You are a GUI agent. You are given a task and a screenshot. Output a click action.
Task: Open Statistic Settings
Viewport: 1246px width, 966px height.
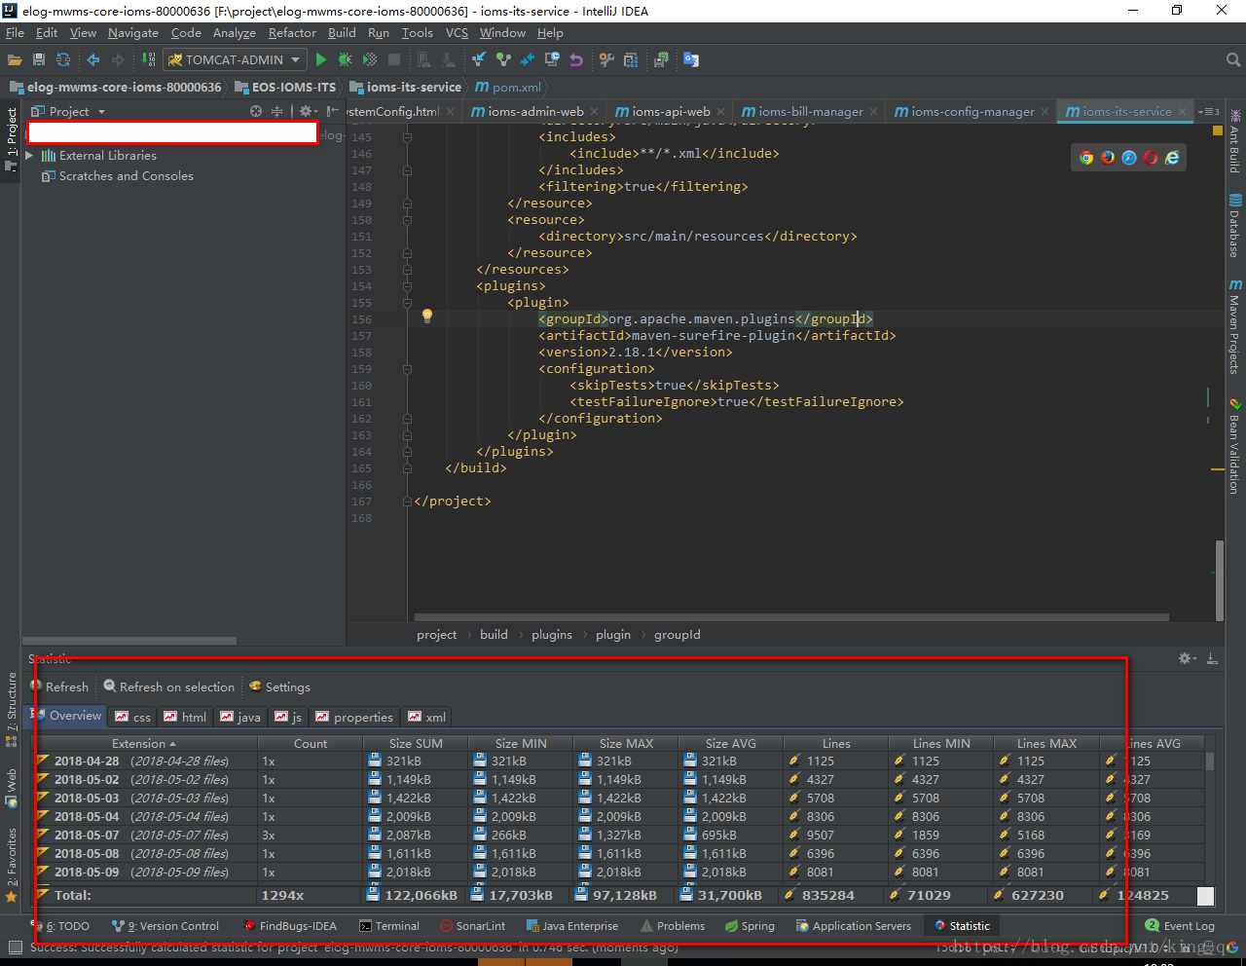coord(280,687)
